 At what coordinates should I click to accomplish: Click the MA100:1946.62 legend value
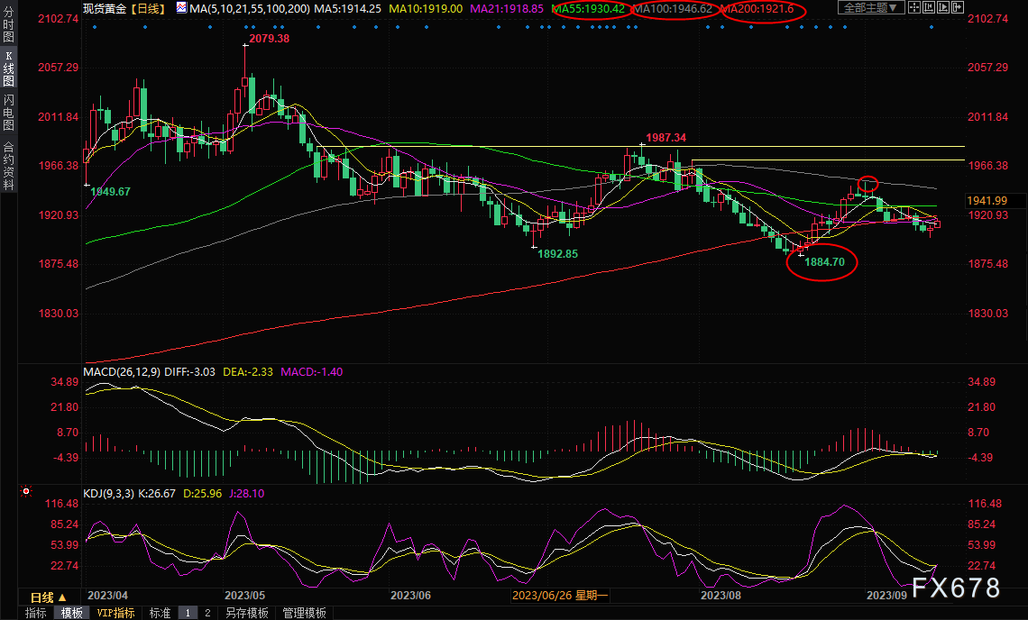click(x=673, y=8)
